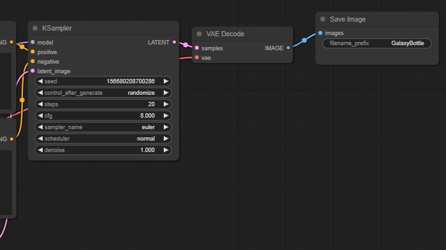
Task: Click the latent_image input socket on KSampler
Action: 32,71
